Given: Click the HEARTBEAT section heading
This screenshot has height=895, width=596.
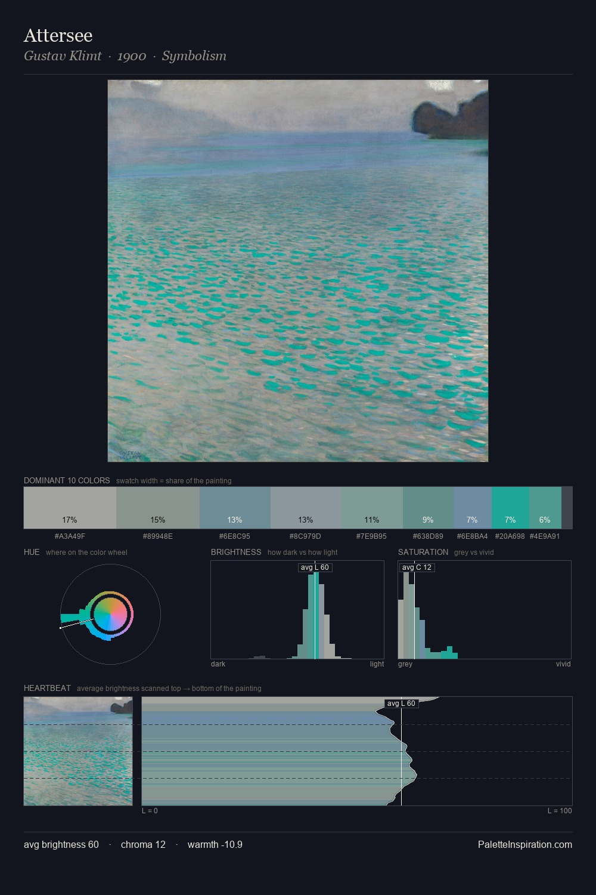Looking at the screenshot, I should tap(47, 688).
